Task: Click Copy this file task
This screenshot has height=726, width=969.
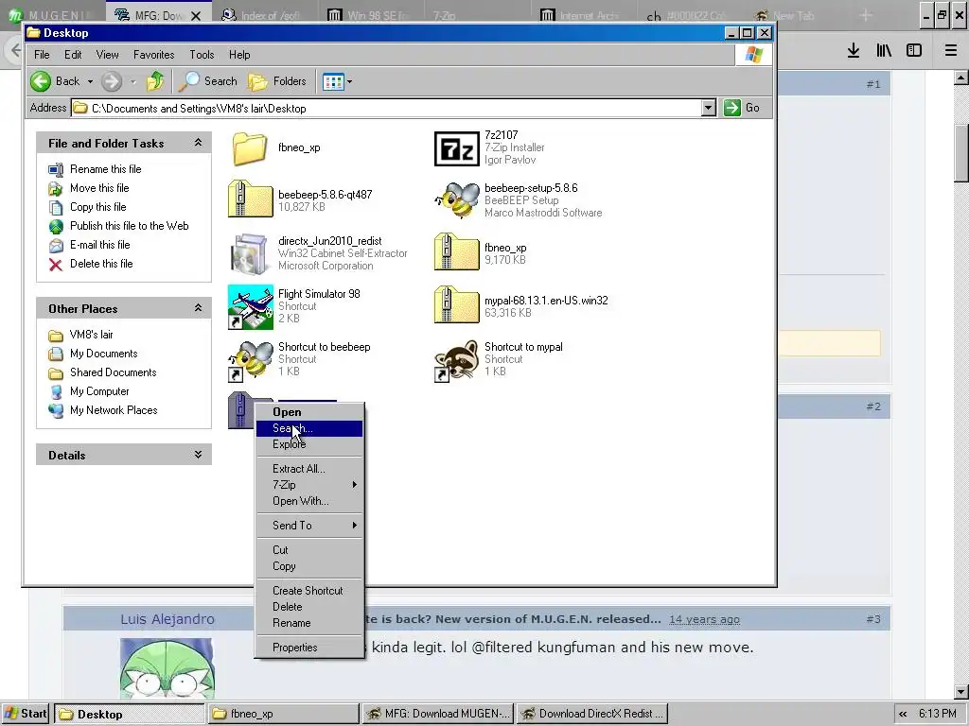Action: (97, 207)
